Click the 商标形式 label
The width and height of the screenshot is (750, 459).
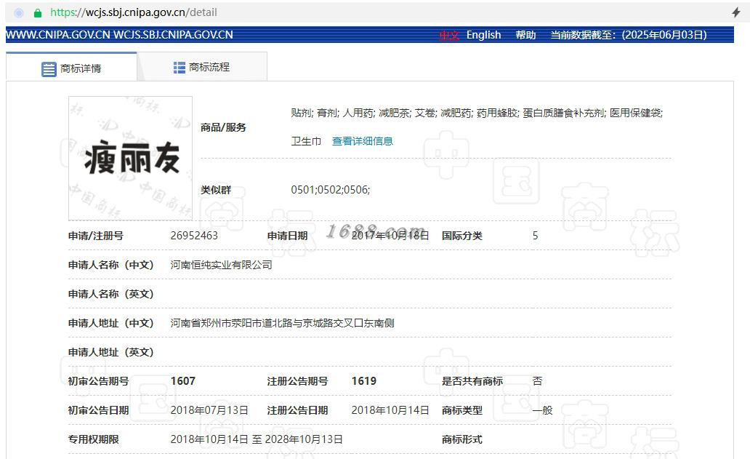tap(462, 439)
